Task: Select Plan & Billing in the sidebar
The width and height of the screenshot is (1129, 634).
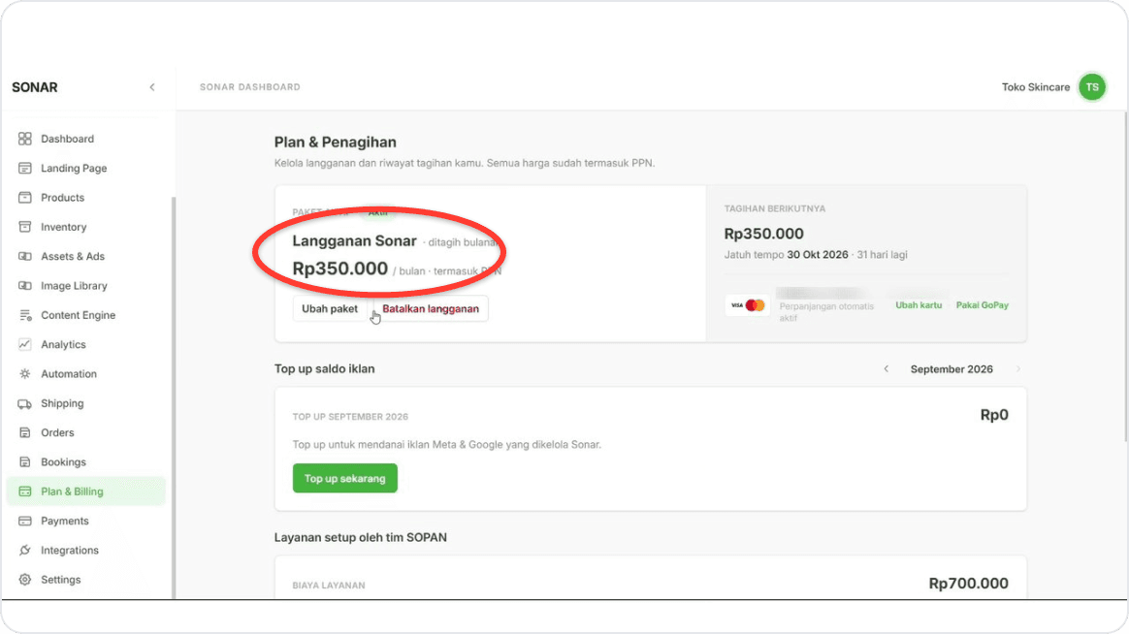Action: click(86, 491)
